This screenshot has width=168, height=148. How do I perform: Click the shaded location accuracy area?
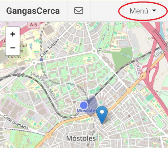click(x=92, y=106)
